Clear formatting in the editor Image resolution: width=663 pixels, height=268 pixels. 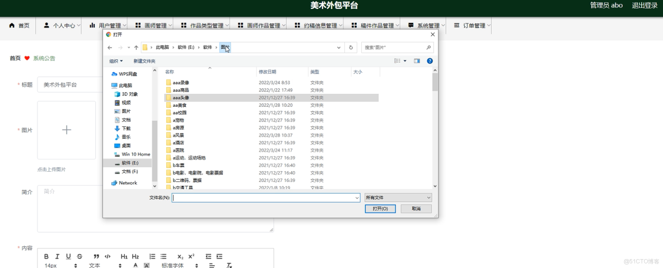(x=230, y=265)
